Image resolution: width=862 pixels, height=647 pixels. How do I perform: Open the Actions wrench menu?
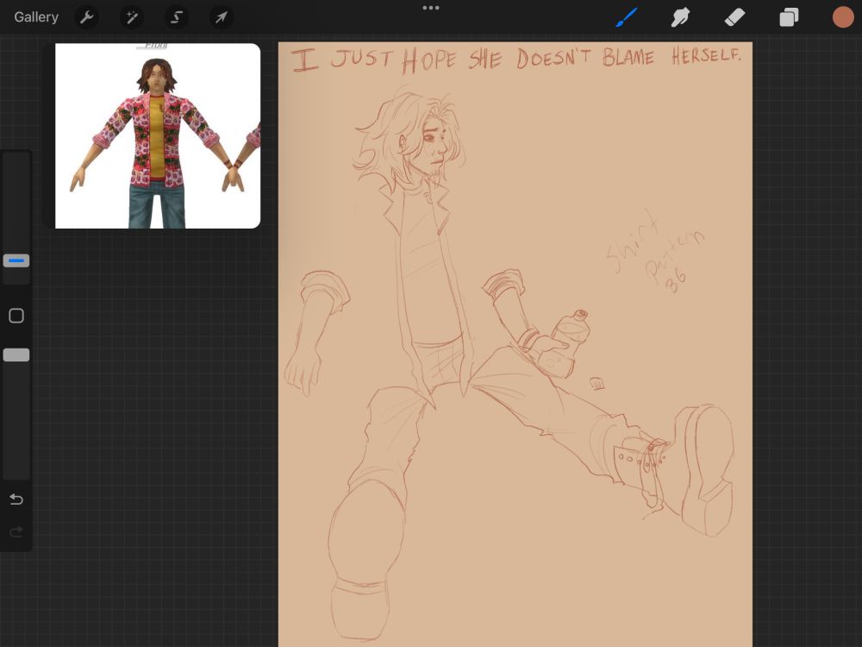point(86,17)
